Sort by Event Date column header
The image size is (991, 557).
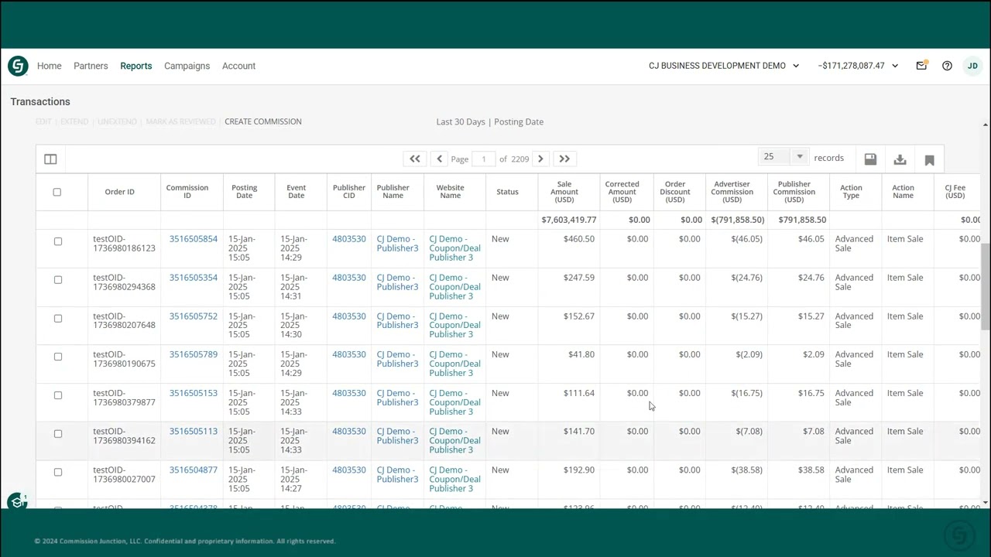[x=297, y=192]
